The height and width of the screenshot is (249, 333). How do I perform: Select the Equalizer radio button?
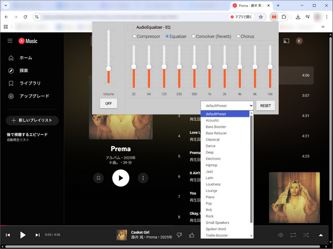point(167,37)
